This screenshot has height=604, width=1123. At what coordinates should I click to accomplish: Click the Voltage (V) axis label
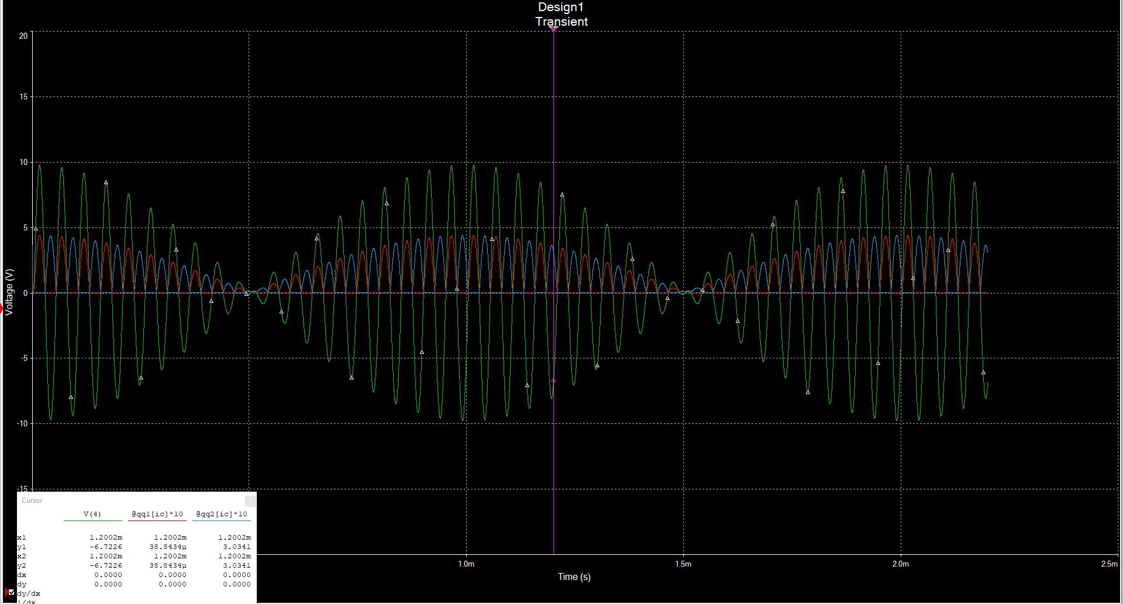pyautogui.click(x=9, y=292)
